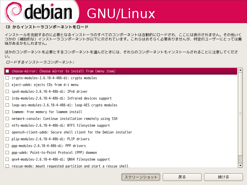Toggle irda-modules Infrared devices support
The height and width of the screenshot is (185, 247).
coord(7,98)
